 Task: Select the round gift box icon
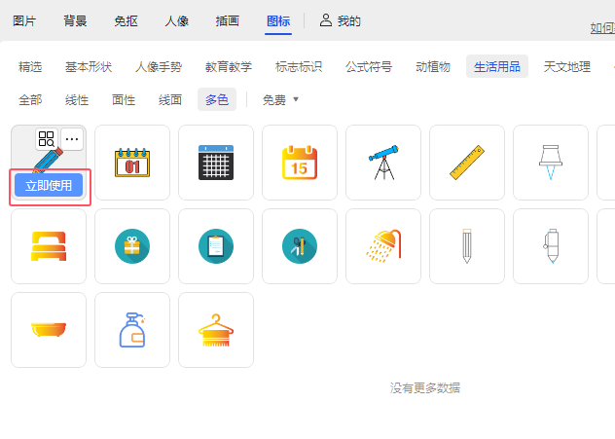[132, 246]
